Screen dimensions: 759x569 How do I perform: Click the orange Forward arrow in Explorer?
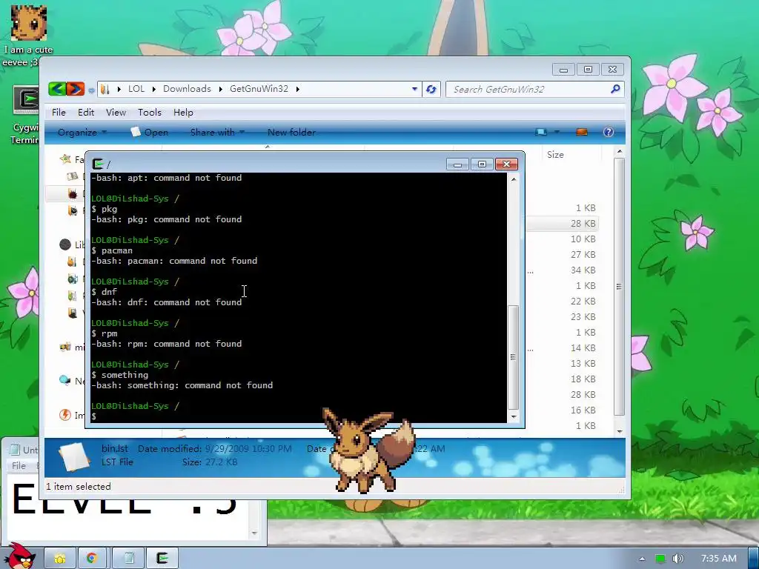click(x=75, y=89)
